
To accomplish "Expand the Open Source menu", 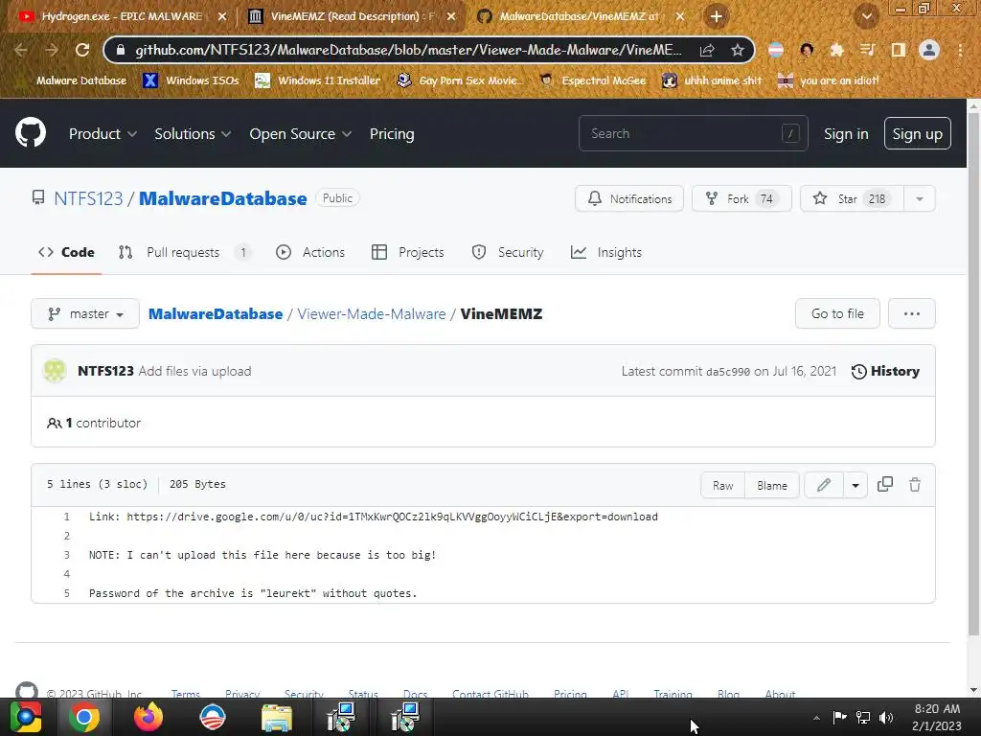I will 300,134.
